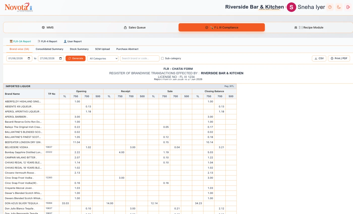Open the FLR-4 Report tab
Screen dimensions: 353x214
(47, 41)
